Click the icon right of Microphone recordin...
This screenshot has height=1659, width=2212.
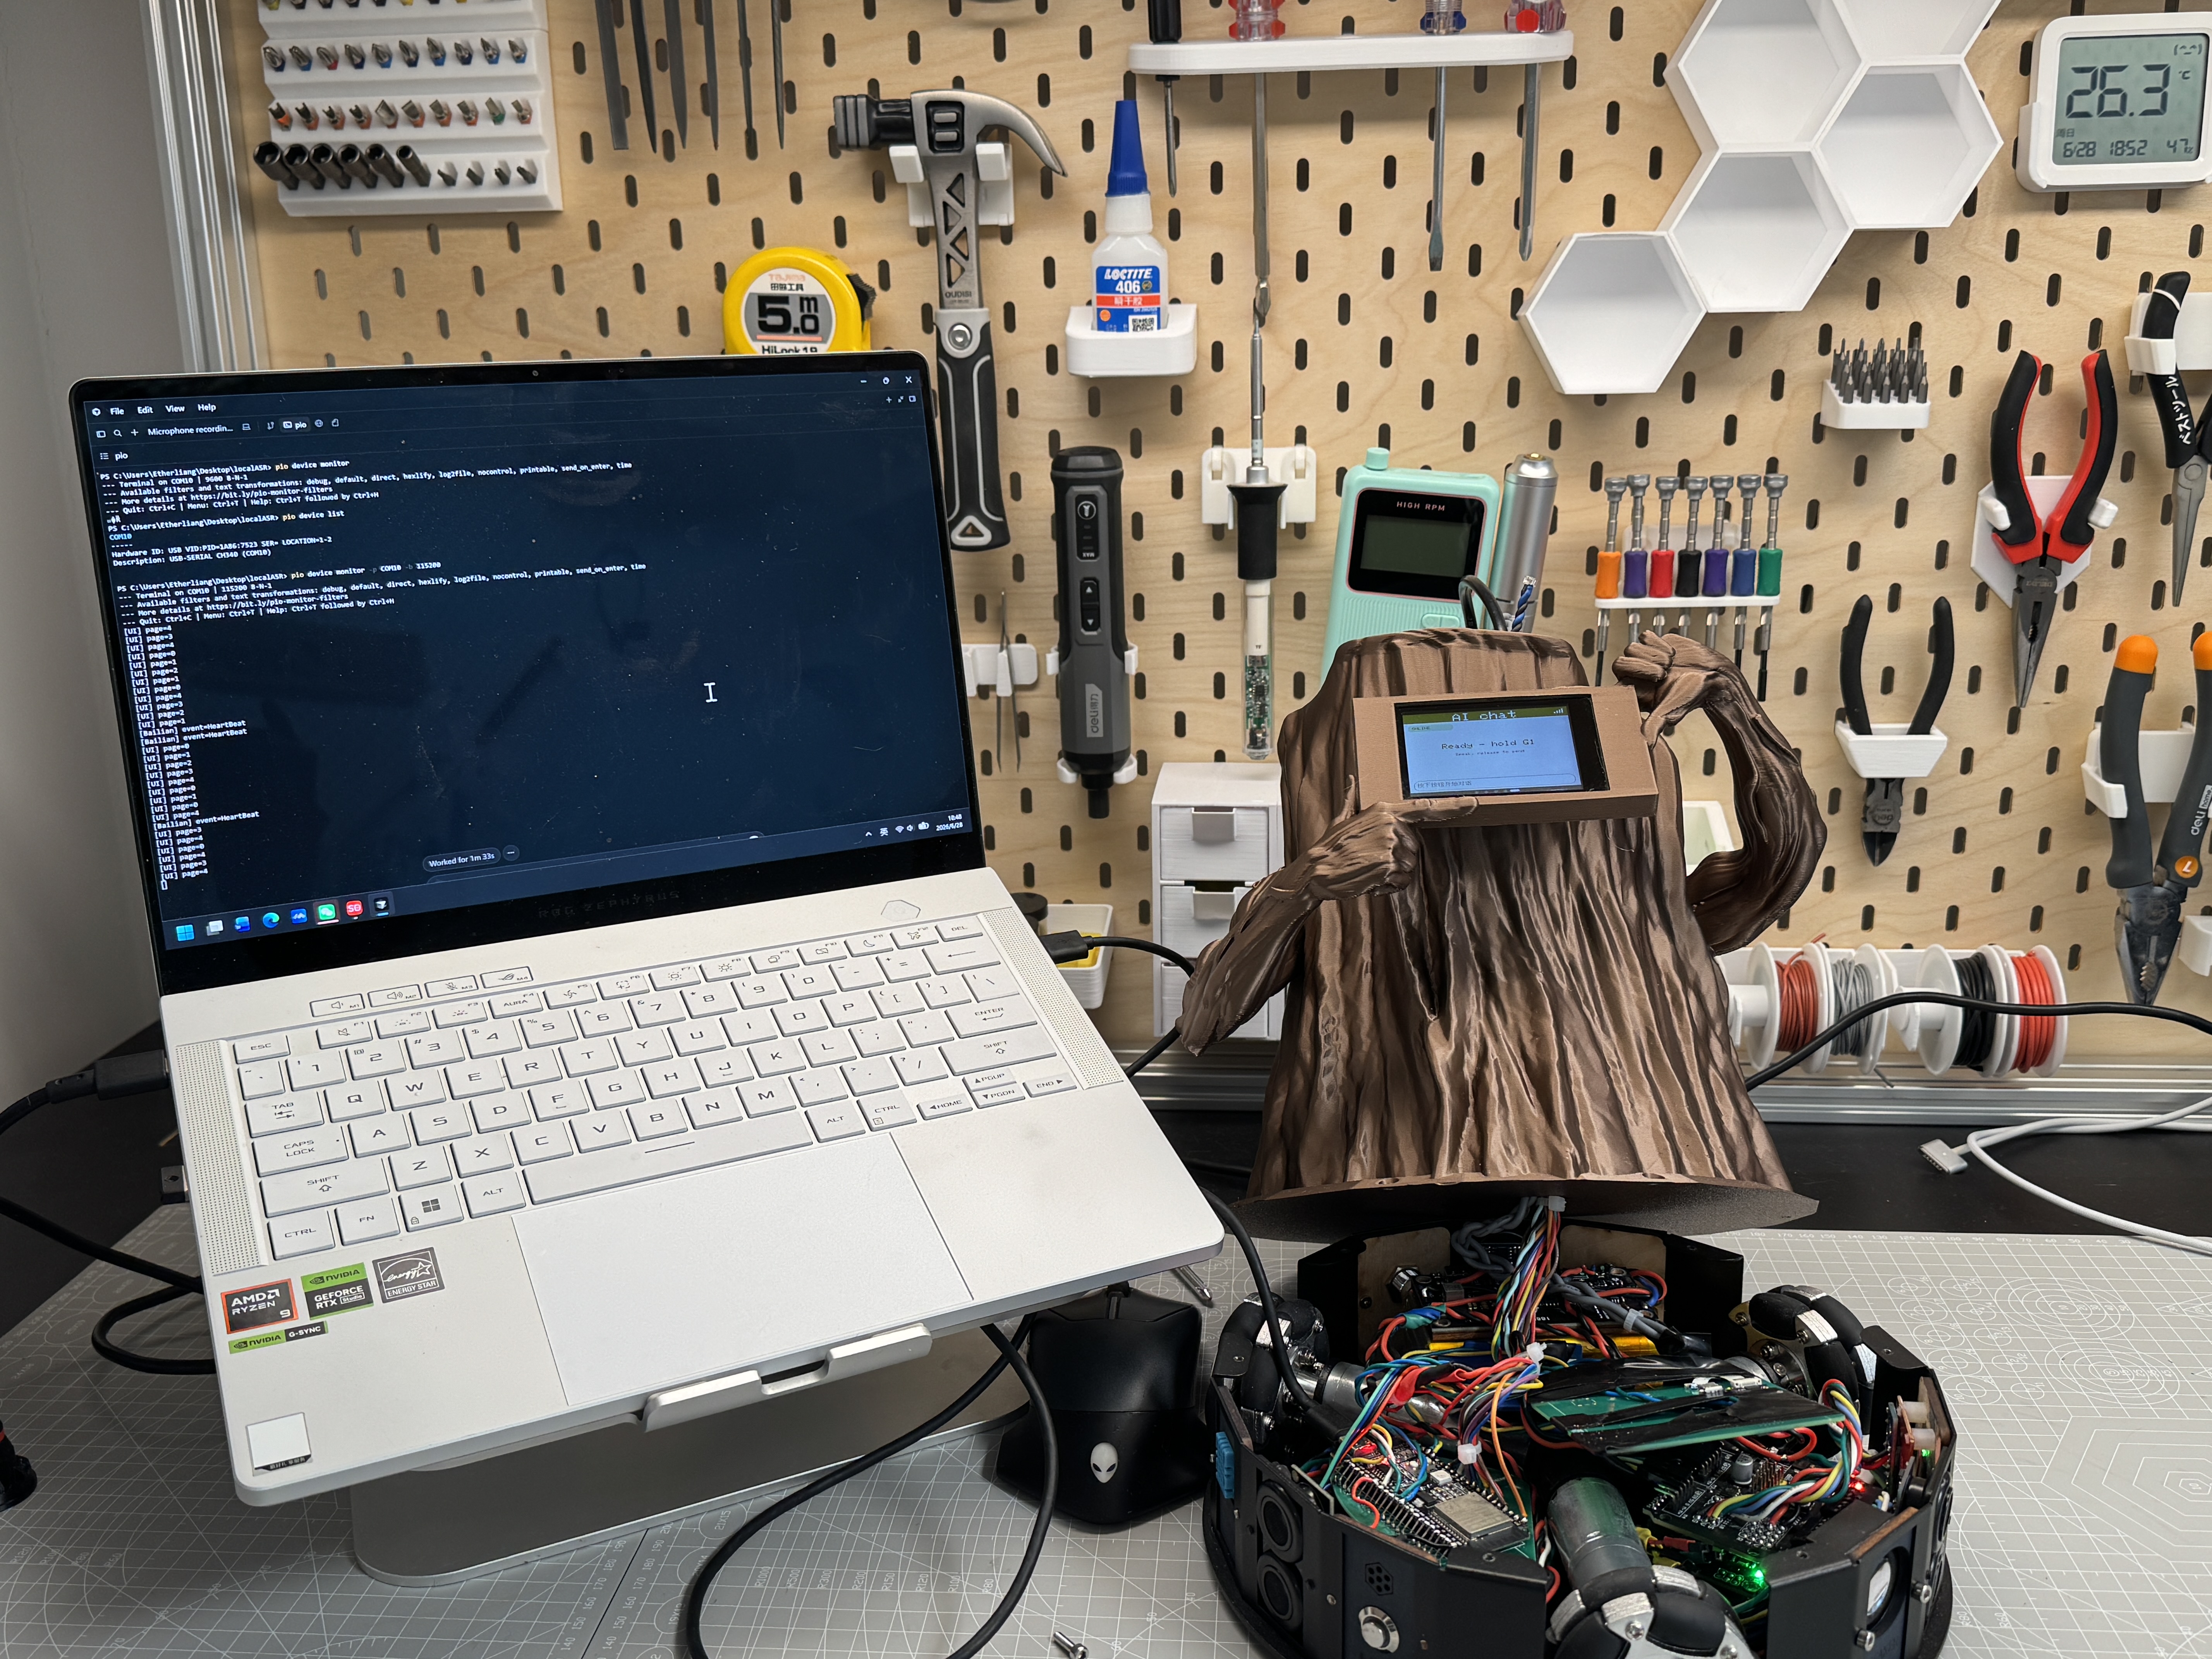246,427
